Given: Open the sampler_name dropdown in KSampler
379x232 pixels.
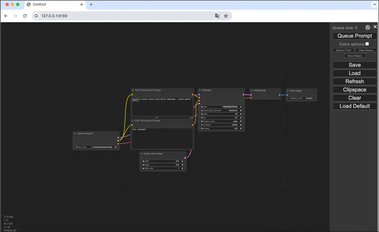Looking at the screenshot, I should [221, 122].
